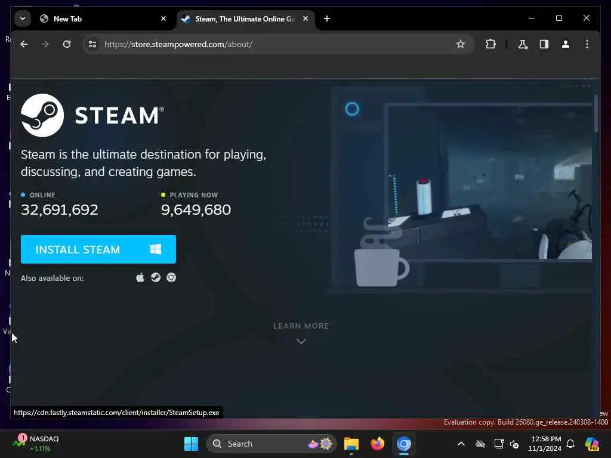
Task: Open the Extensions puzzle icon
Action: (x=490, y=44)
